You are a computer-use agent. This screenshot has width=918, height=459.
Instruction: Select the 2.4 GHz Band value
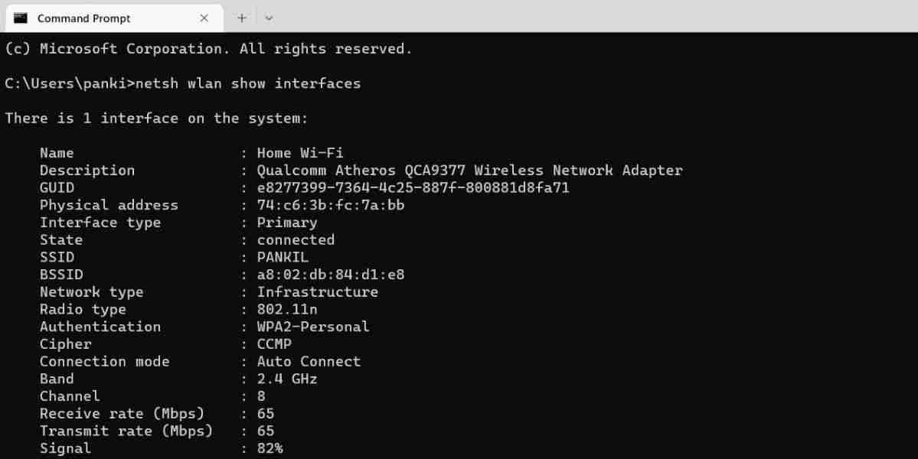[x=286, y=379]
